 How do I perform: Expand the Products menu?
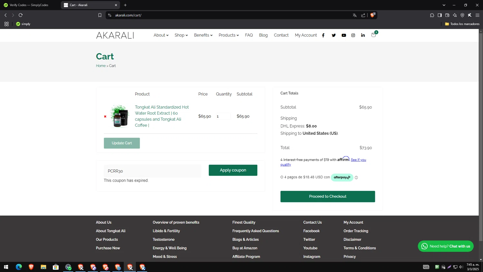tap(229, 35)
